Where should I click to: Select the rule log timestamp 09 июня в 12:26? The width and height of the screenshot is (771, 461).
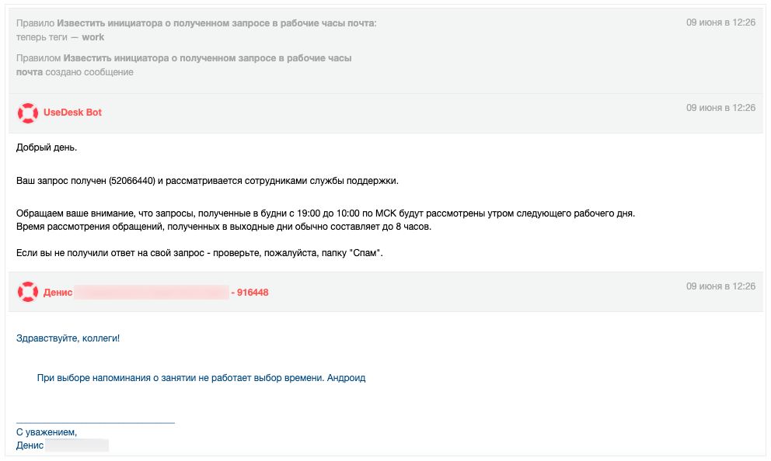[x=720, y=23]
